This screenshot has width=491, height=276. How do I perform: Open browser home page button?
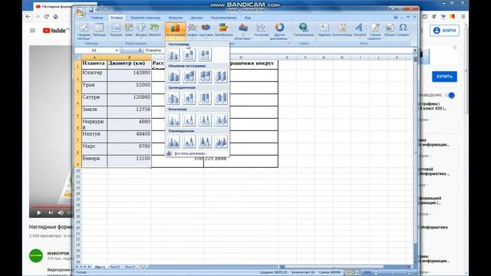coord(56,17)
